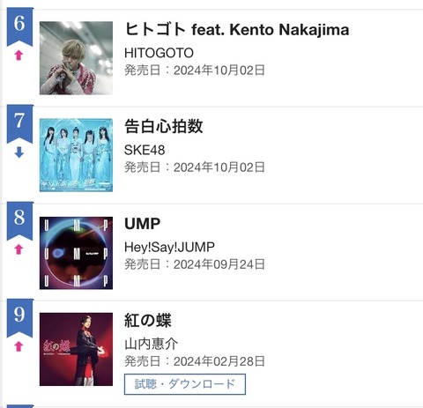This screenshot has height=408, width=423.
Task: Select the artist name 山内惠介
Action: pyautogui.click(x=152, y=344)
